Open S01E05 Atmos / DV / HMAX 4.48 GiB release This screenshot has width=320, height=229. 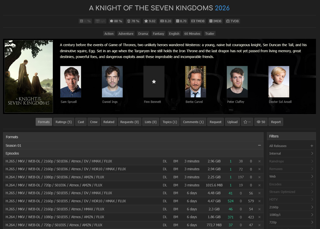[59, 193]
